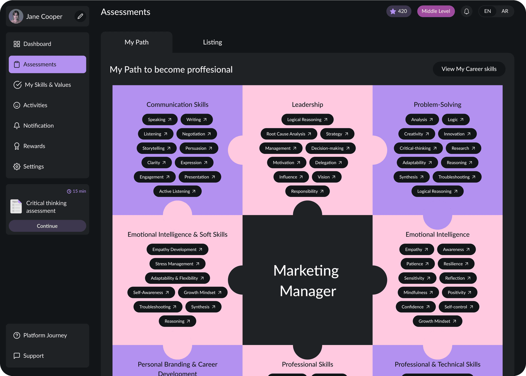
Task: Select the My Path tab
Action: pos(136,42)
